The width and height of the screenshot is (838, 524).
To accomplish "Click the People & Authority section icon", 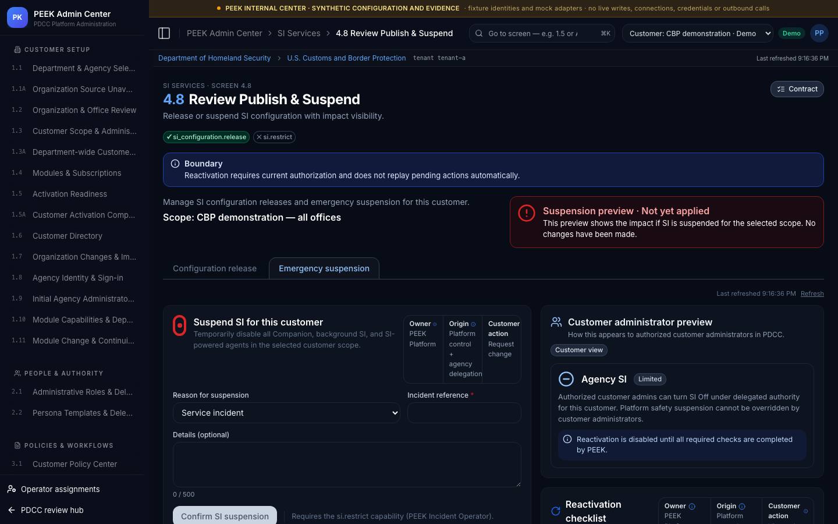I will [17, 373].
